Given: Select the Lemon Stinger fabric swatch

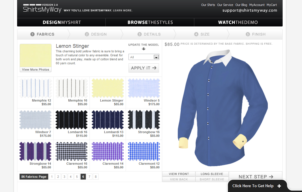Looking at the screenshot, I should 108,88.
